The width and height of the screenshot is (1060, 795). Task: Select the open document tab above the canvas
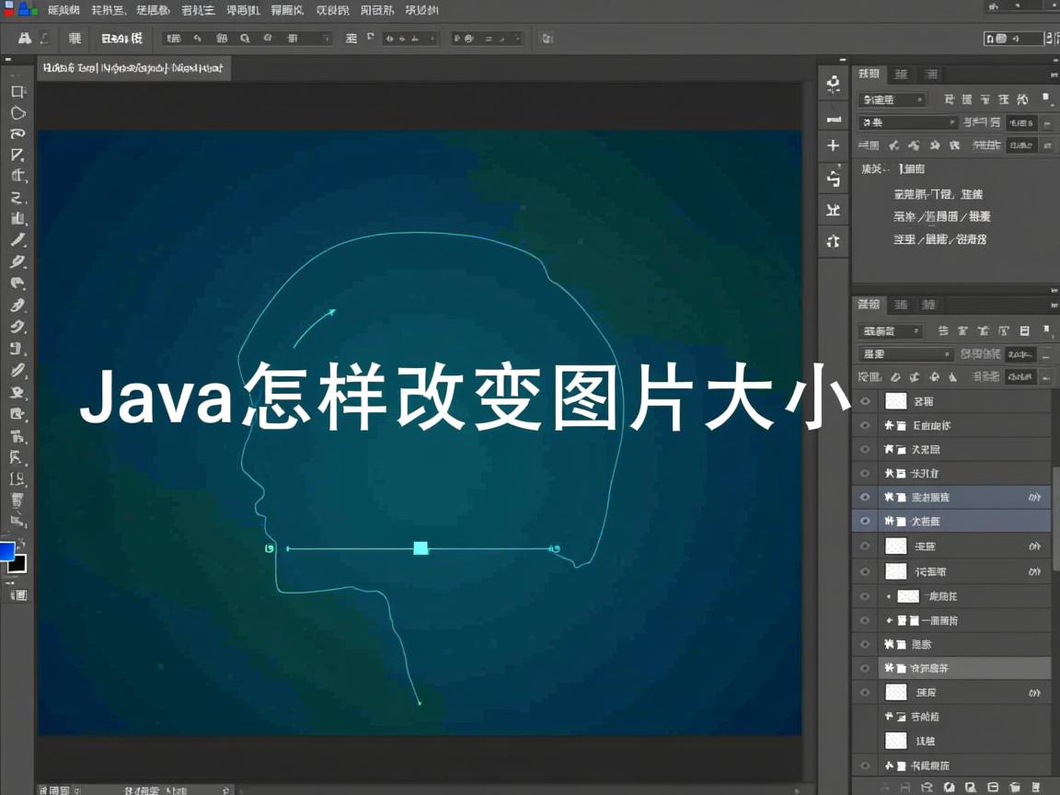click(x=133, y=68)
